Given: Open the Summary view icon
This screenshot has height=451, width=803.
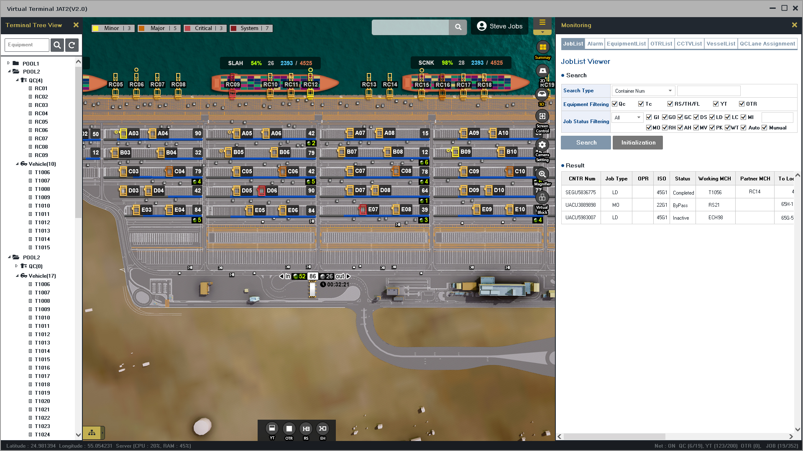Looking at the screenshot, I should click(x=542, y=47).
